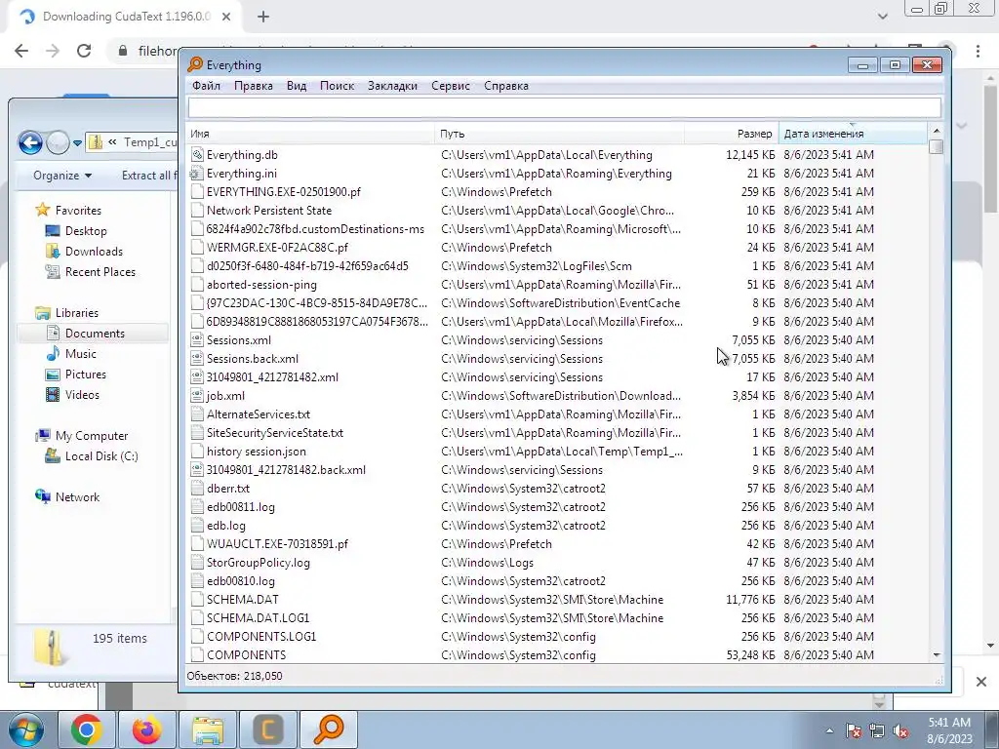999x749 pixels.
Task: Click the volume muted tray icon
Action: point(900,731)
